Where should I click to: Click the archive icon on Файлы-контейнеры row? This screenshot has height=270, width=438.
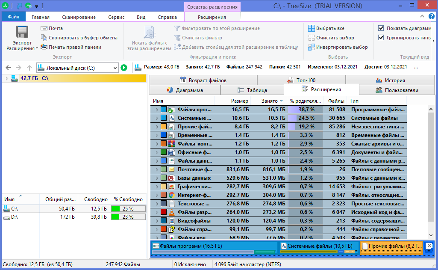[x=172, y=144]
